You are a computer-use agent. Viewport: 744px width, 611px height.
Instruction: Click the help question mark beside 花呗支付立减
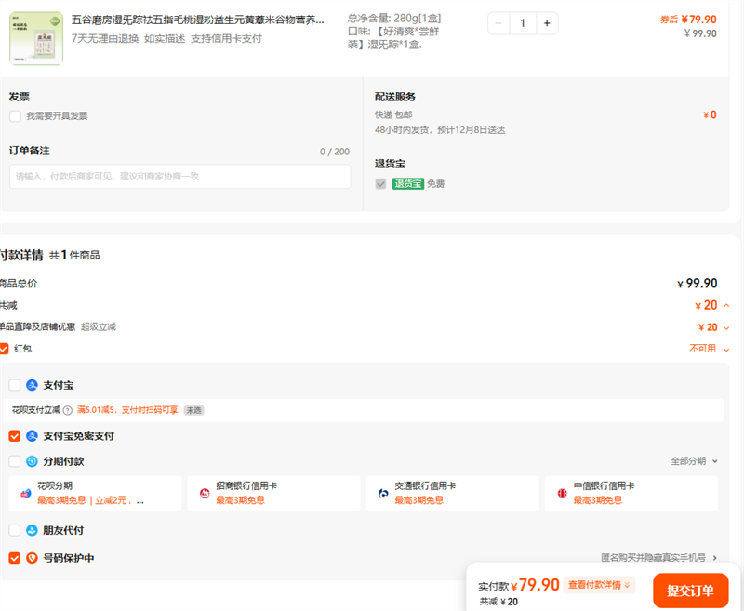click(x=68, y=410)
